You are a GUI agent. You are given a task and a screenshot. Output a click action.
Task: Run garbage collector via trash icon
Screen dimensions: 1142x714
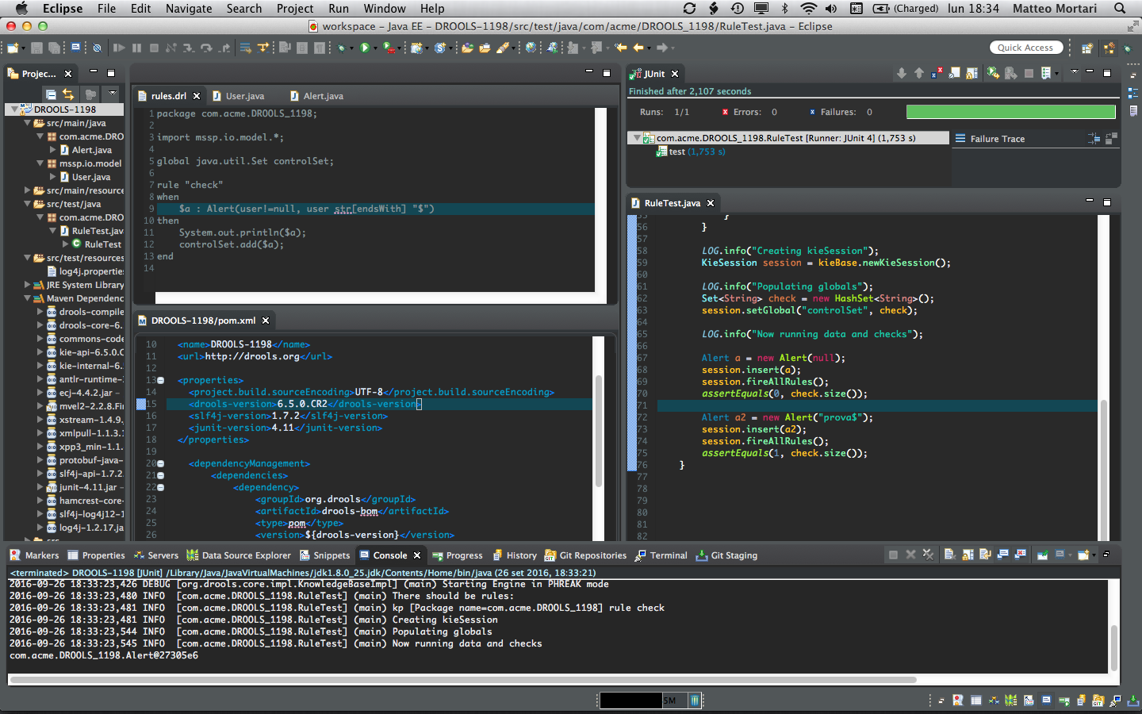pos(695,701)
